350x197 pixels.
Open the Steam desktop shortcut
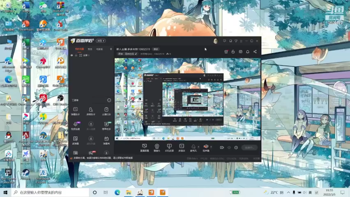26,174
